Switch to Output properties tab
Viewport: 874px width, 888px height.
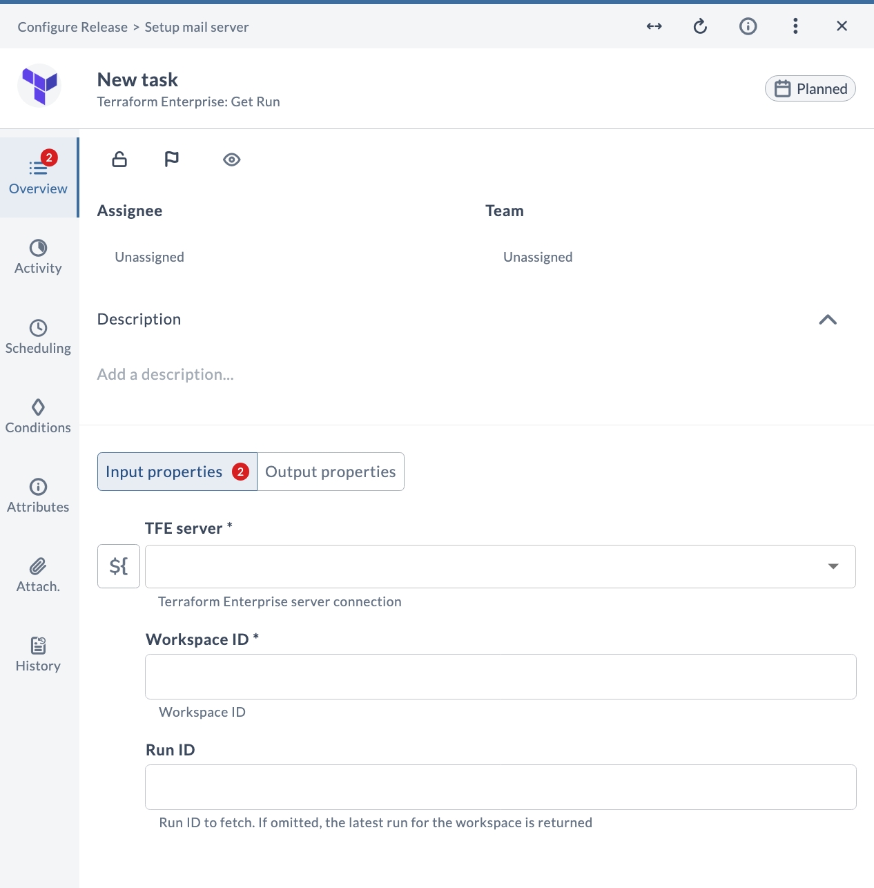pos(331,472)
